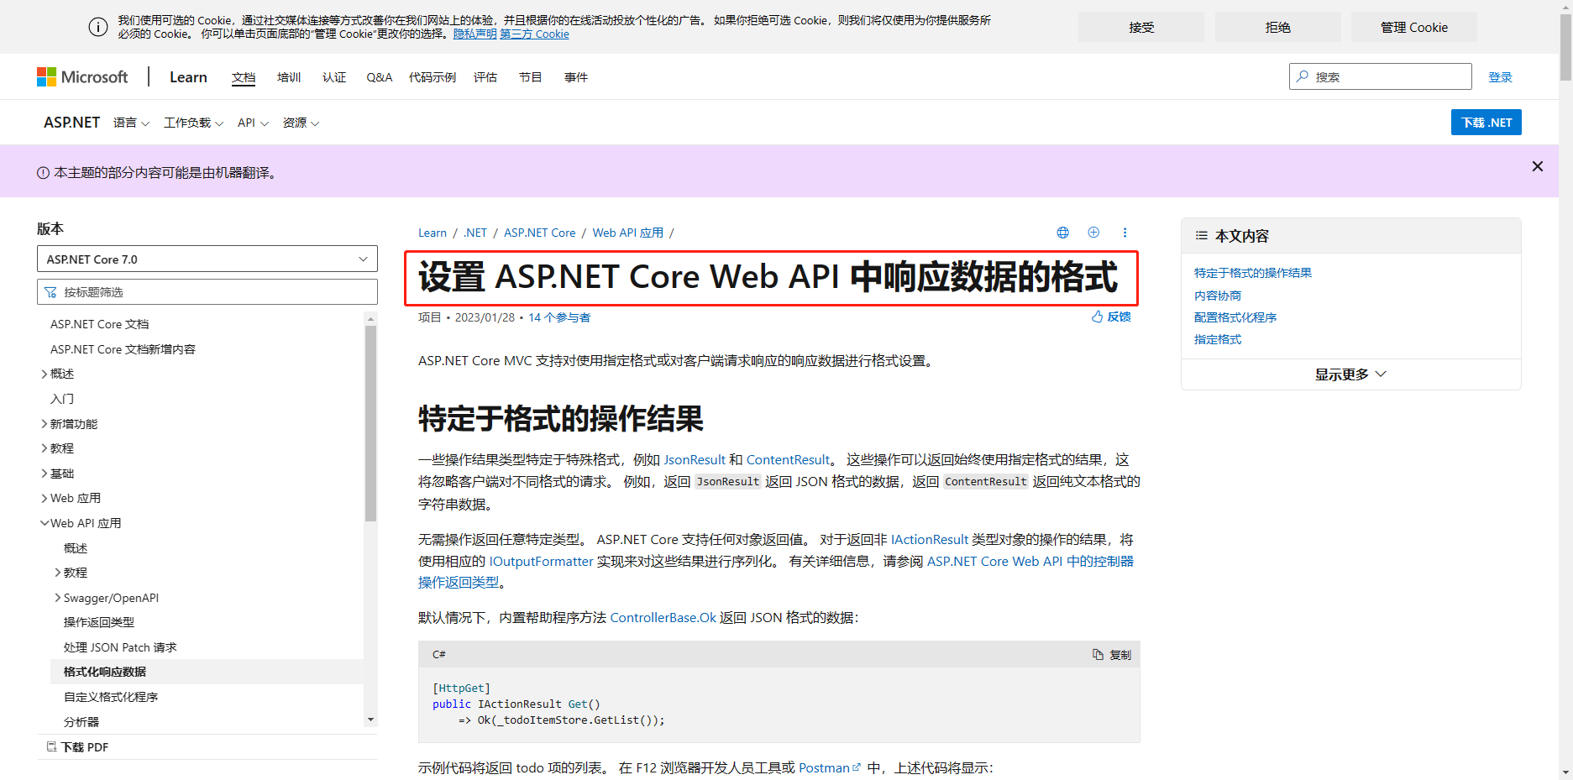1573x780 pixels.
Task: Click the 登录 sign-in link
Action: coord(1500,77)
